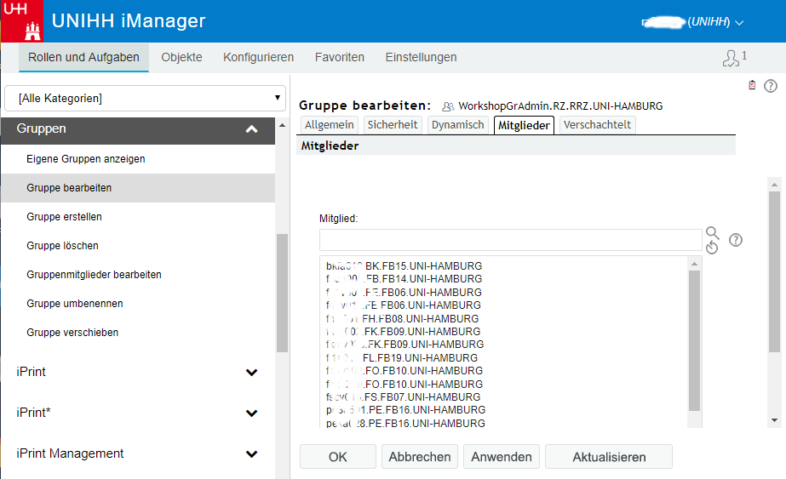Click right panel scroll-down arrow
The width and height of the screenshot is (786, 479).
(774, 420)
